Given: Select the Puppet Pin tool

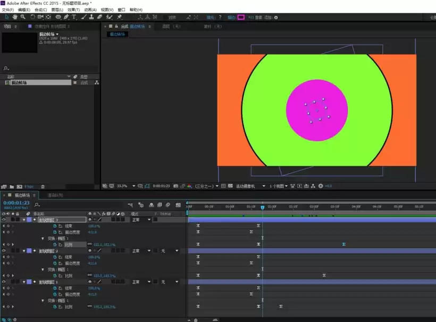Looking at the screenshot, I should pos(120,17).
